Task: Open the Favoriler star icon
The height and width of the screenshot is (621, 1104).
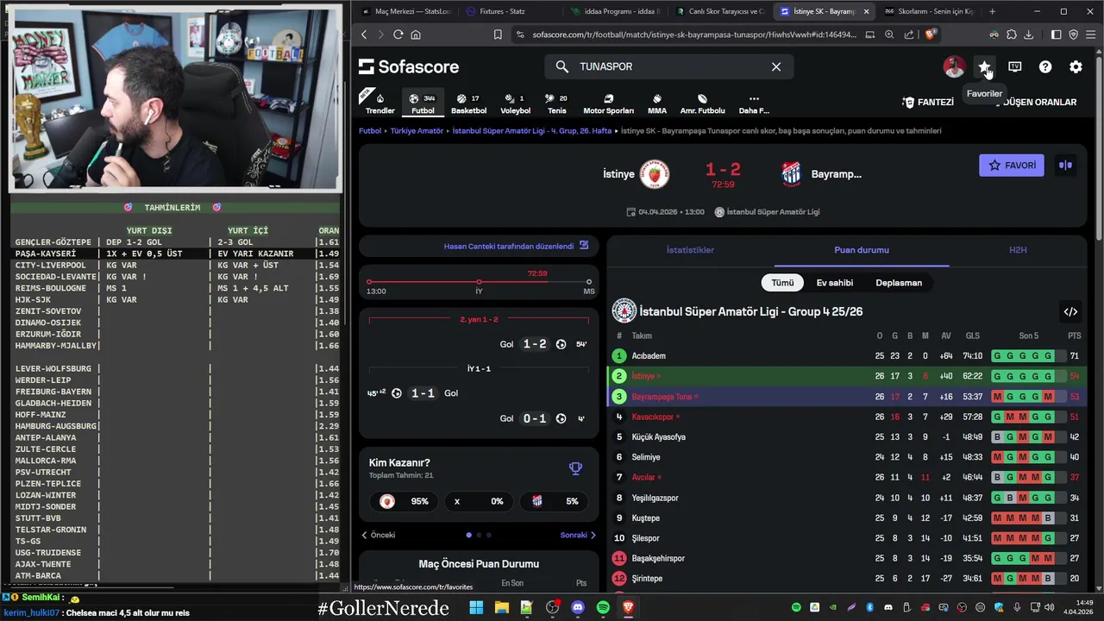Action: click(984, 66)
